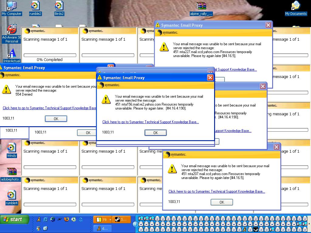Switch to the AIM taskbar button

(102, 228)
